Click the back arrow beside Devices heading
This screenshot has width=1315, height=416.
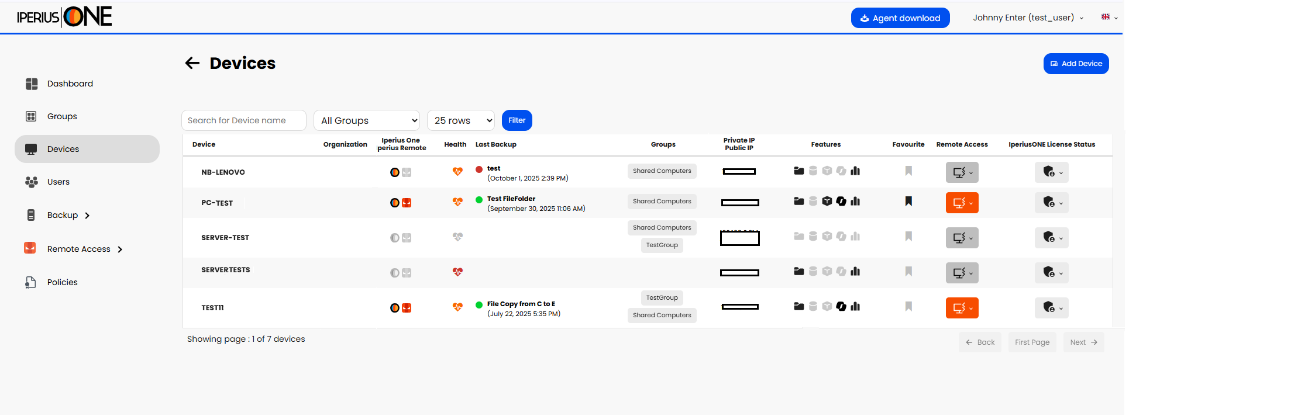pos(192,63)
